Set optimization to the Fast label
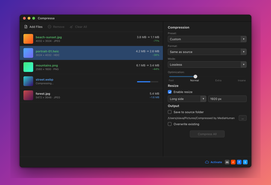Image resolution: width=271 pixels, height=185 pixels. click(x=171, y=80)
